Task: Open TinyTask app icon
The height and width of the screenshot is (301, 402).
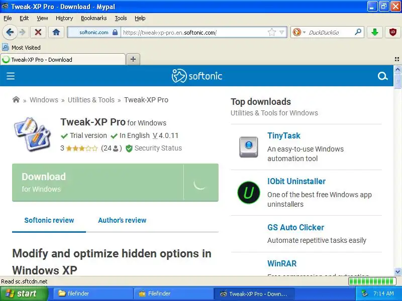Action: click(x=248, y=146)
